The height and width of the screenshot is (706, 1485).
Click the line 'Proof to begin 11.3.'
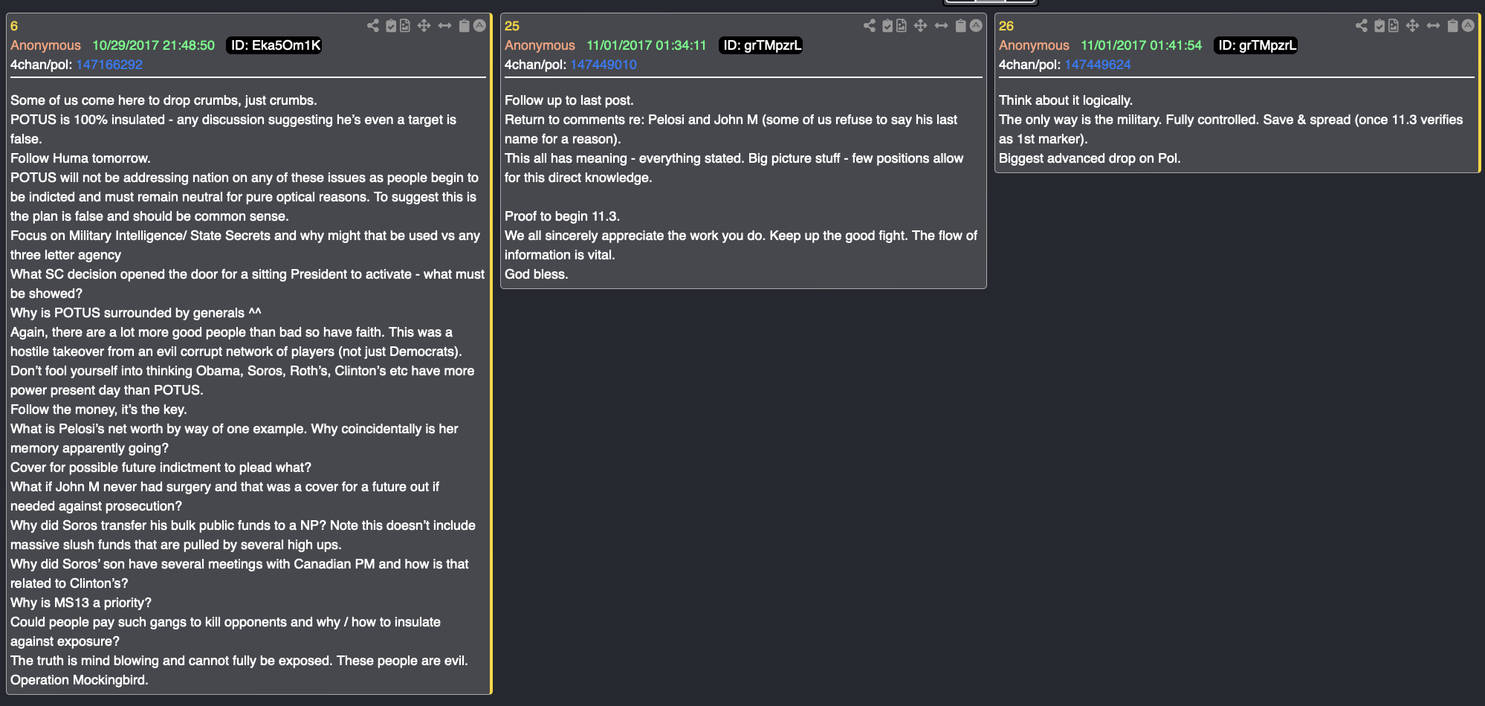[562, 216]
